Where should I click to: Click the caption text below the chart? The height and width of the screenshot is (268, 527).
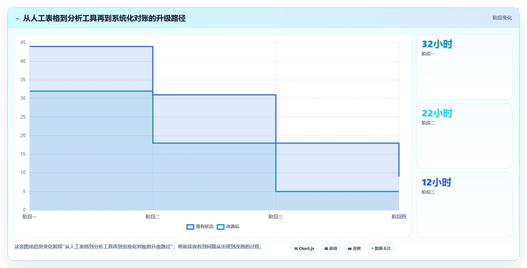point(138,247)
